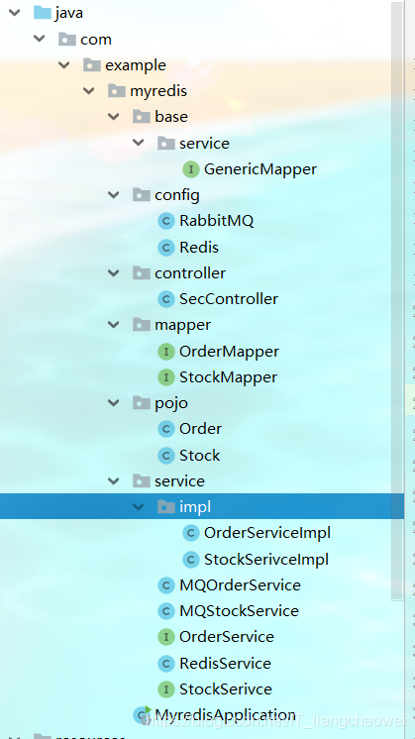
Task: Click the com package folder icon
Action: 67,39
